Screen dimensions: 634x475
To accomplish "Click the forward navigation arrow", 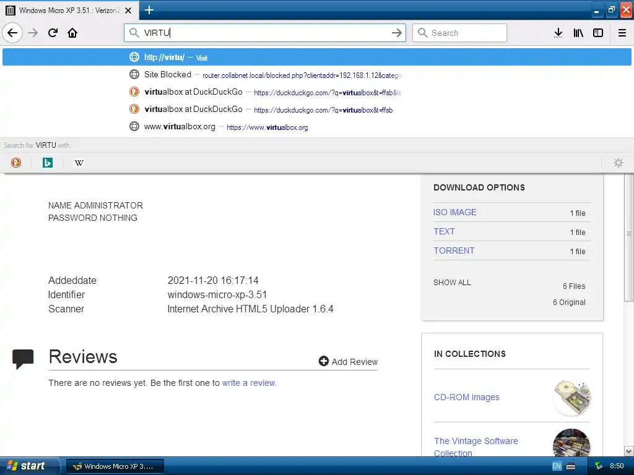I will coord(33,33).
